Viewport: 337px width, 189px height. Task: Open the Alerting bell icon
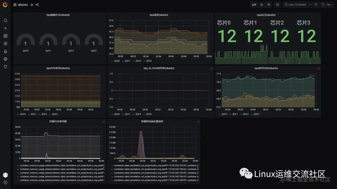coord(5,51)
